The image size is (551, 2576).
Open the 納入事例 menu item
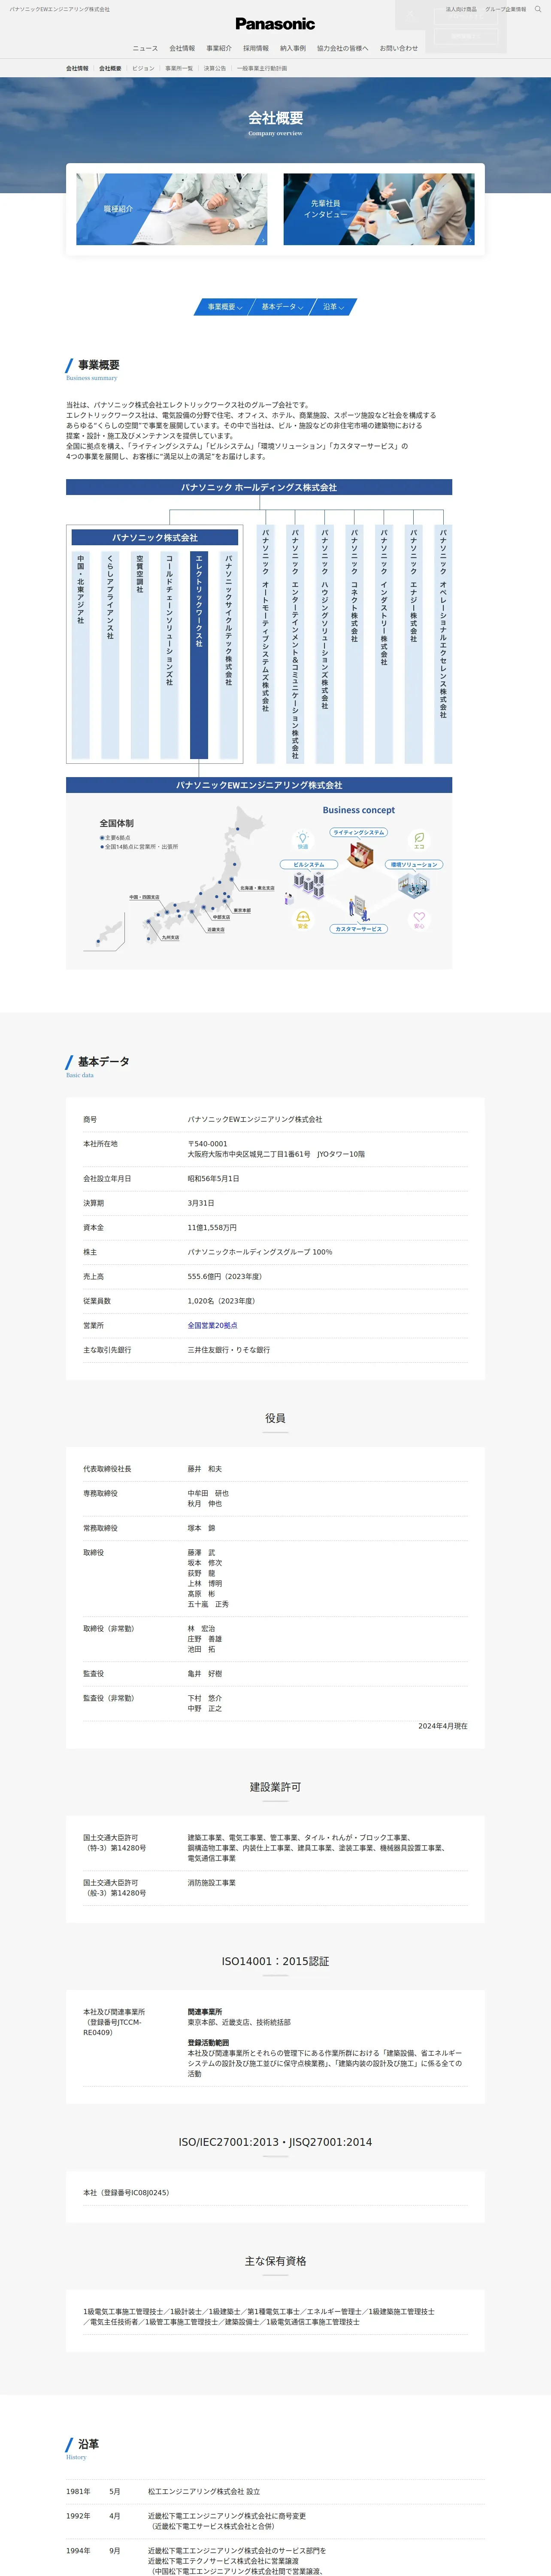[x=293, y=48]
